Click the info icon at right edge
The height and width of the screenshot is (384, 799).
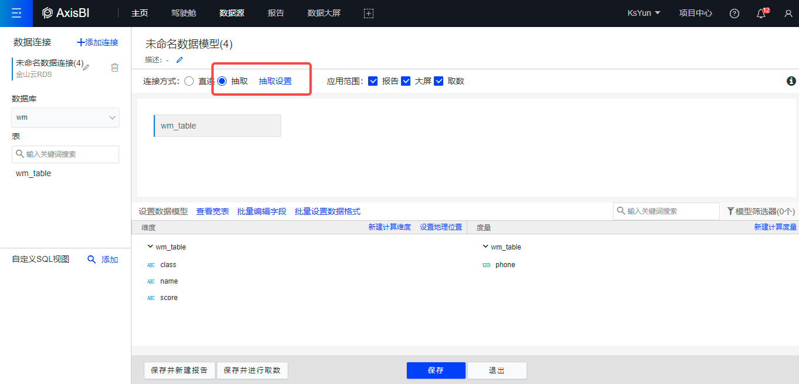click(791, 81)
